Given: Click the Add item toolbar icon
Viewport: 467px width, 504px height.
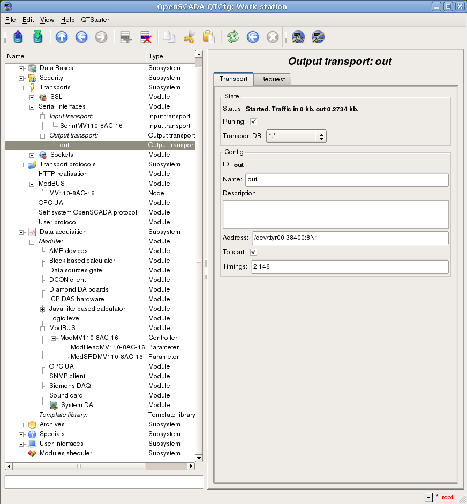Looking at the screenshot, I should [x=126, y=37].
